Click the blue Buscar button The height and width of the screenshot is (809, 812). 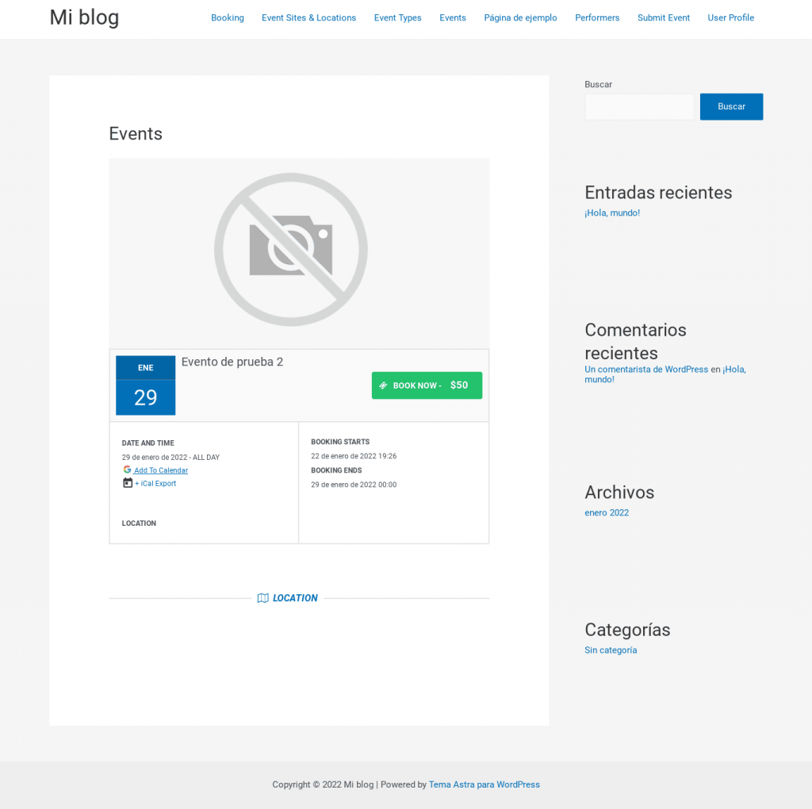point(731,107)
